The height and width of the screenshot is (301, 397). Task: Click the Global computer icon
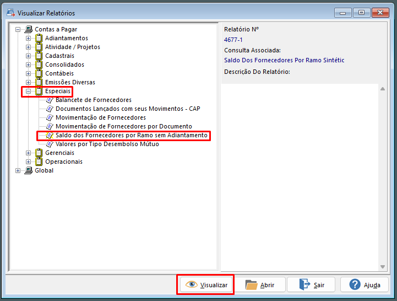pyautogui.click(x=29, y=170)
